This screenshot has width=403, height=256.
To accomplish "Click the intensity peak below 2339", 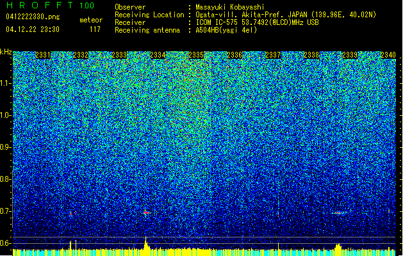I will click(x=338, y=246).
